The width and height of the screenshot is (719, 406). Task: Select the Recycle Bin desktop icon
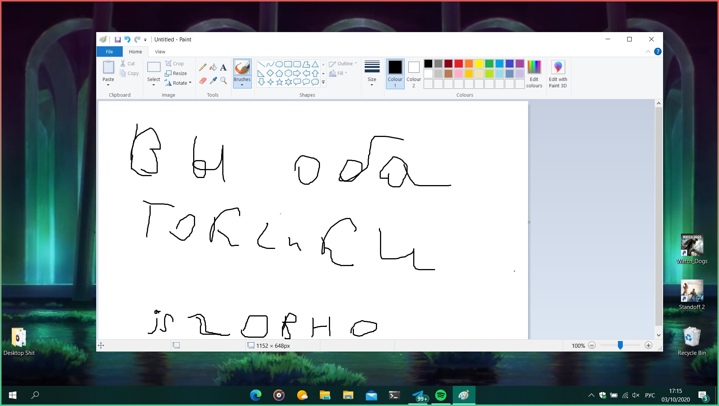coord(692,341)
